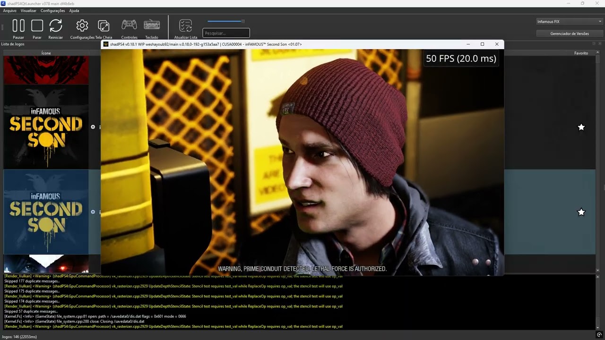This screenshot has height=340, width=605.
Task: Open the Configurações menu in the menu bar
Action: tap(53, 10)
